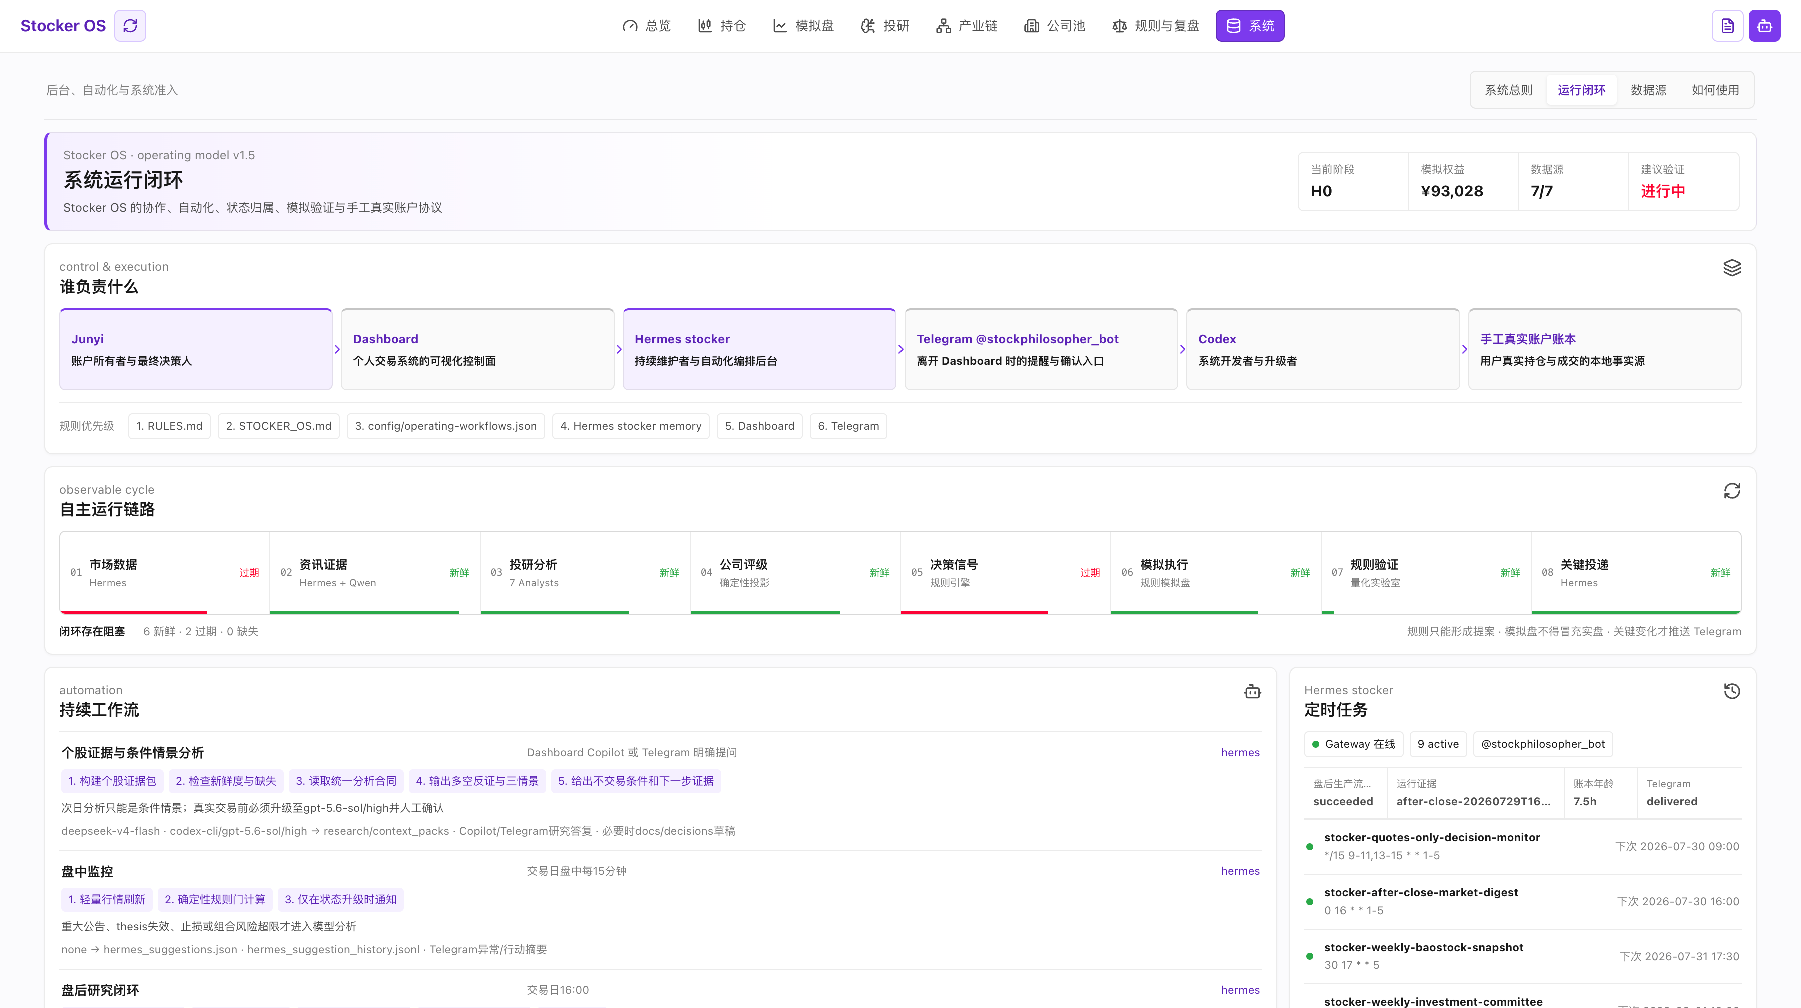Click the 3. config/operating-workflows.json chip
Image resolution: width=1801 pixels, height=1008 pixels.
click(446, 426)
